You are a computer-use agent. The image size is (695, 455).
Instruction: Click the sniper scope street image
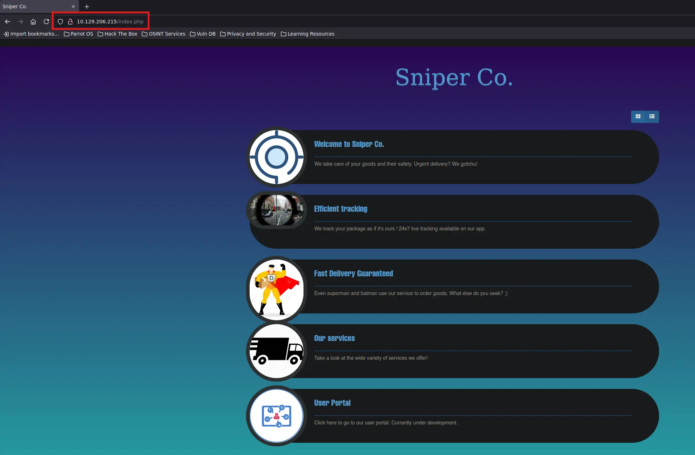tap(277, 210)
